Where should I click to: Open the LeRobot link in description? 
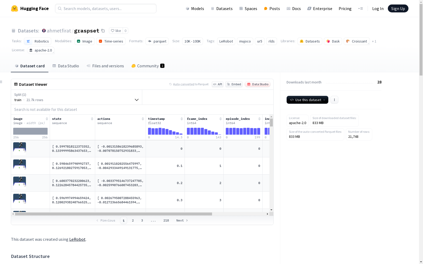pyautogui.click(x=77, y=239)
